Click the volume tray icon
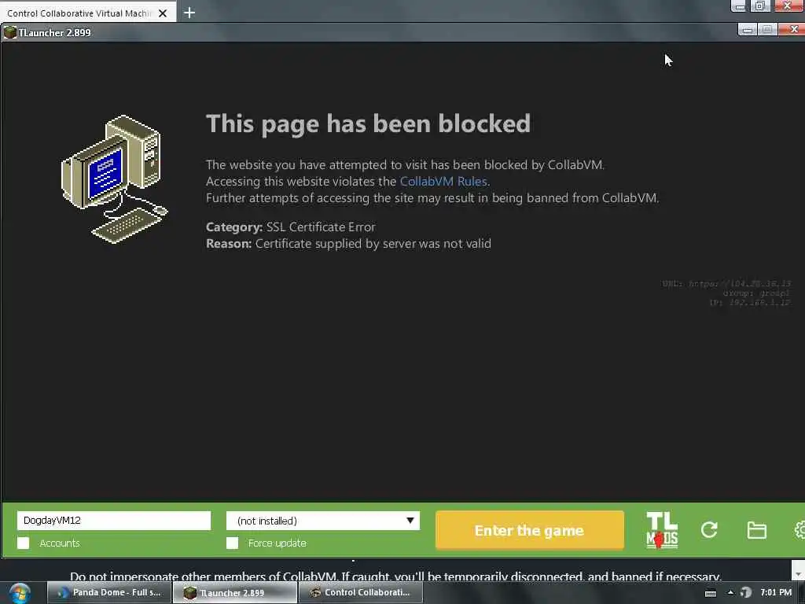Viewport: 805px width, 604px height. coord(745,593)
